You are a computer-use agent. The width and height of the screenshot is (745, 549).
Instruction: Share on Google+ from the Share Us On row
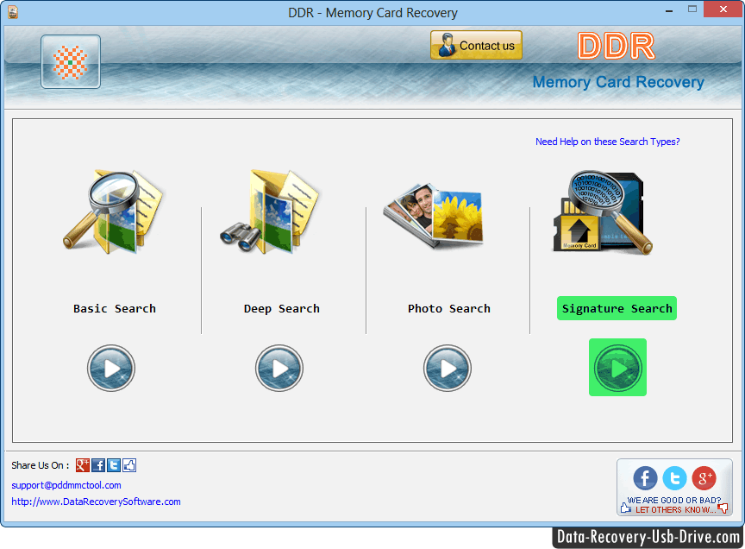(x=82, y=464)
